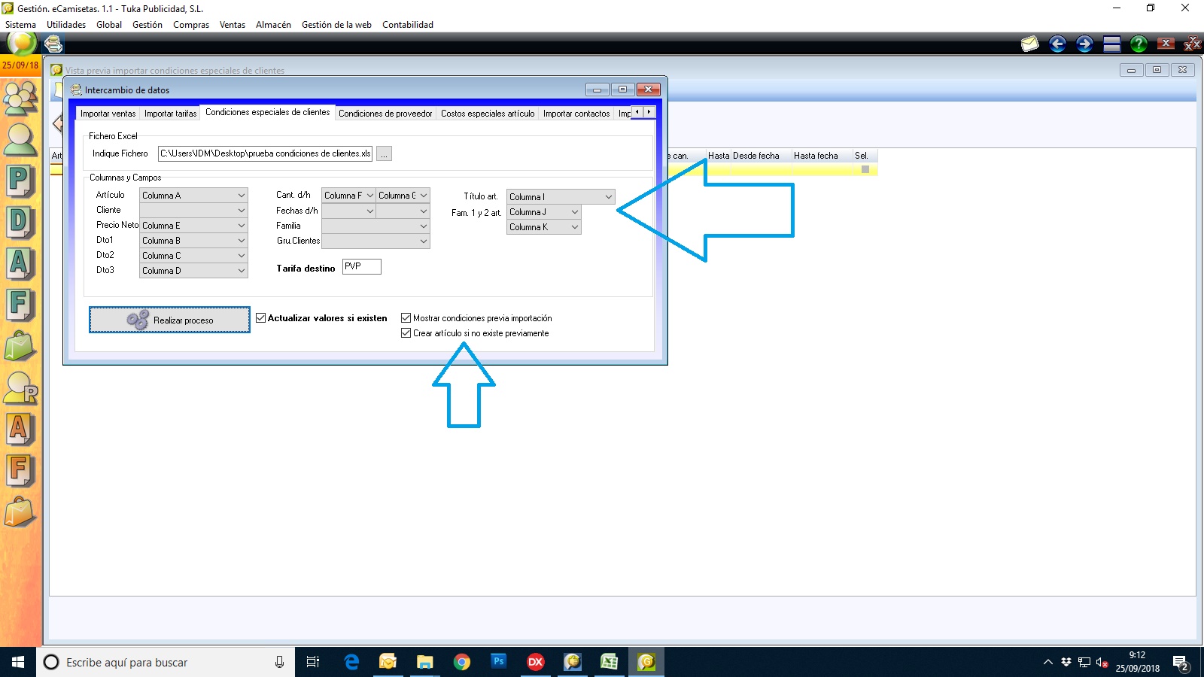Click the close-all-windows triple X icon
1204x677 pixels.
(x=1193, y=44)
